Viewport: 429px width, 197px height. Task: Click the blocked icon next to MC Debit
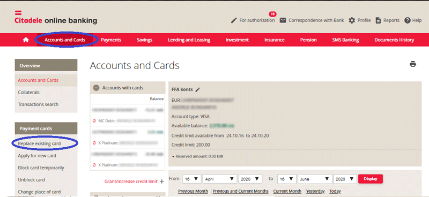pos(94,120)
